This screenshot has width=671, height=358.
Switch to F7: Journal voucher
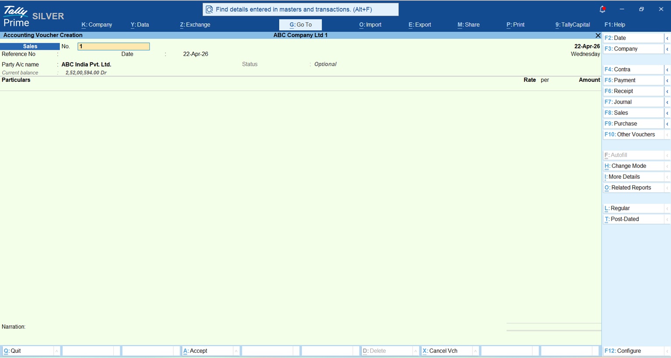[633, 102]
